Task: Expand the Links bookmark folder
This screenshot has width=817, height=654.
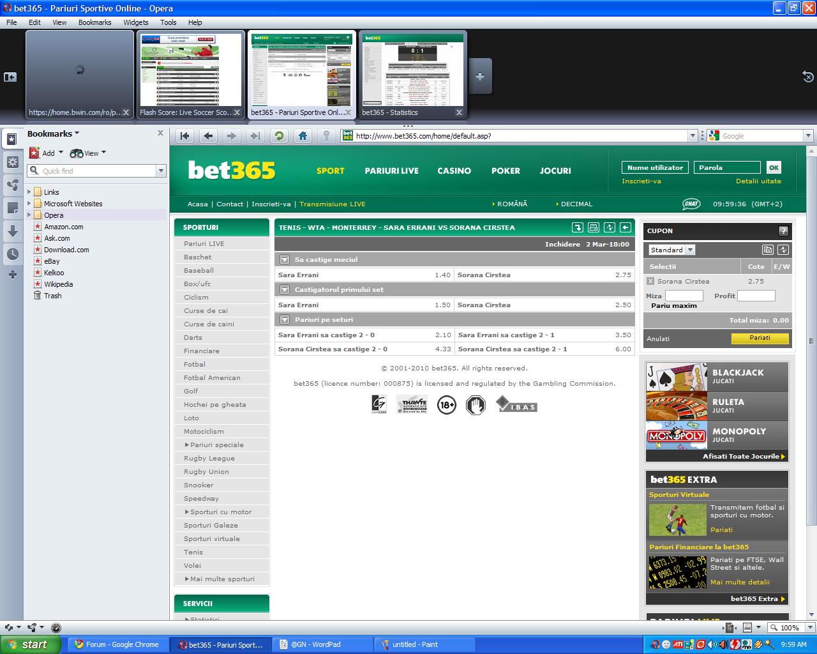Action: point(29,192)
